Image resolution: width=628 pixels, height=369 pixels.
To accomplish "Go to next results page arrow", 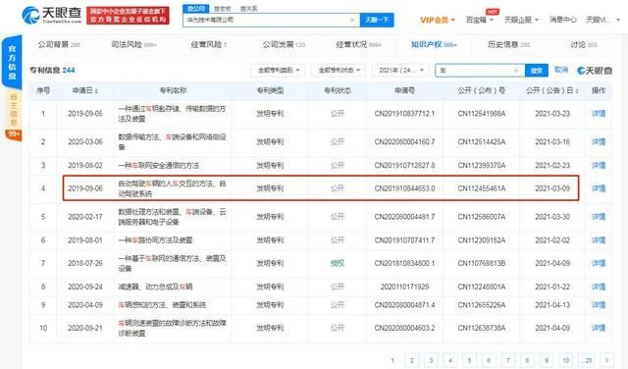I will point(606,360).
